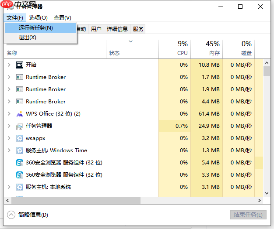
Task: Sort by the 9% CPU column header
Action: pos(175,49)
